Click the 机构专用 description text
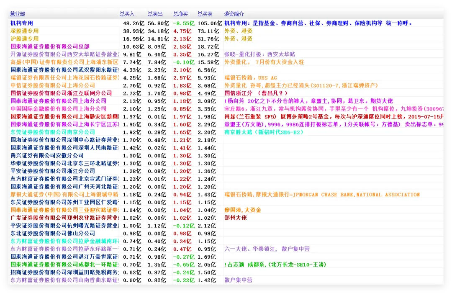Screen dimensions: 452x293 pyautogui.click(x=318, y=23)
